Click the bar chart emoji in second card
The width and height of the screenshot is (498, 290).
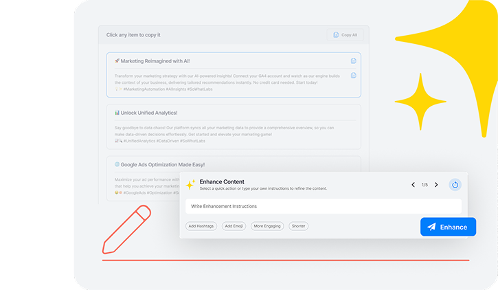pyautogui.click(x=117, y=113)
